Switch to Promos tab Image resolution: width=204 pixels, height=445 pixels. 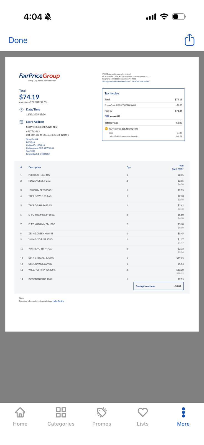click(x=102, y=417)
